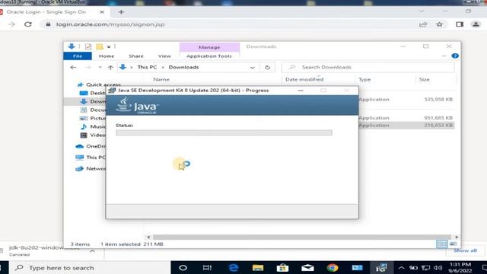Sort files by Date modified column

(x=304, y=79)
